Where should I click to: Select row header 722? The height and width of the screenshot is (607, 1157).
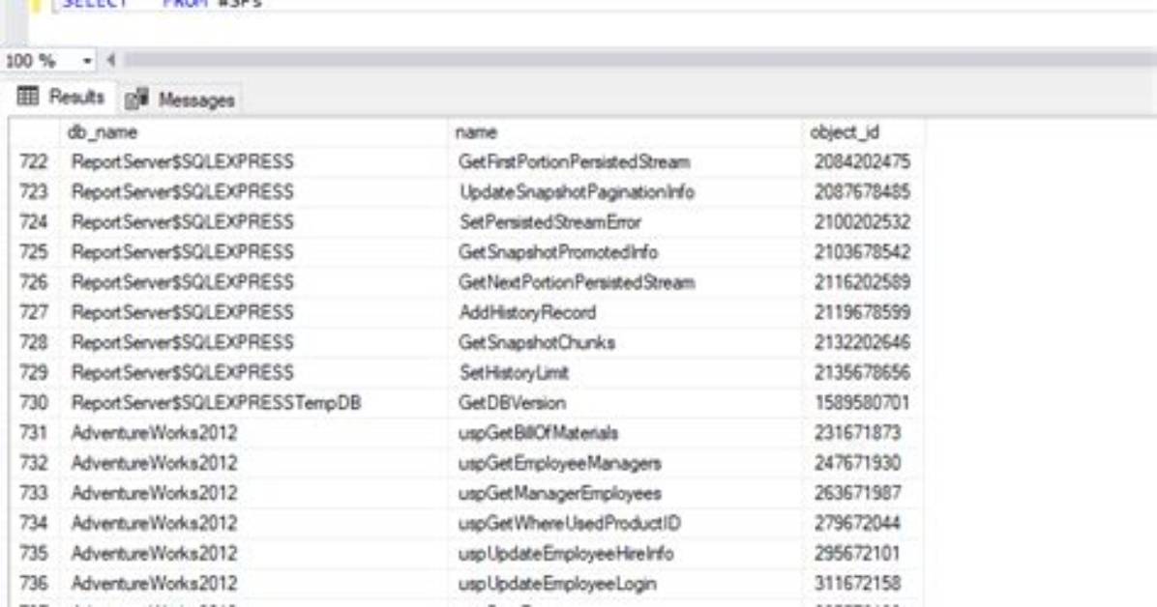click(34, 161)
